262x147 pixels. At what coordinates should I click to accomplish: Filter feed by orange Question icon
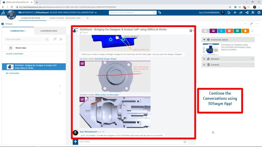(x=229, y=31)
